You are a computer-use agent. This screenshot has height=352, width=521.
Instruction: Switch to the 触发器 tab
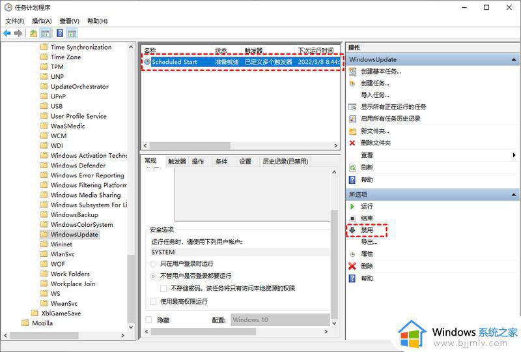[176, 162]
